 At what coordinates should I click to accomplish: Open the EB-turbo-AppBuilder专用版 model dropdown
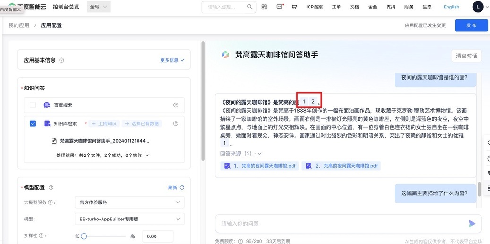pyautogui.click(x=129, y=219)
